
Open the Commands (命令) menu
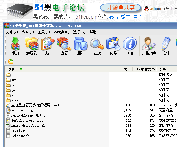(x=28, y=32)
